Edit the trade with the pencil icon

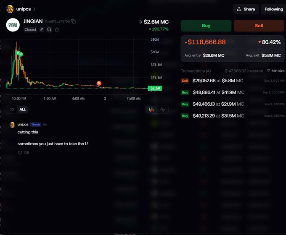(42, 29)
